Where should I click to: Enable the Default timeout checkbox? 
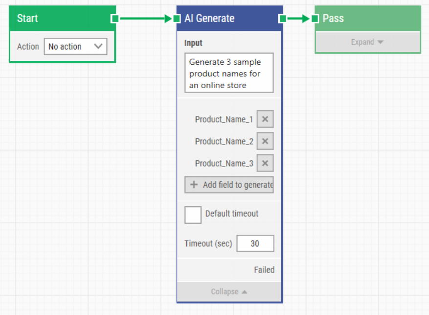click(x=193, y=215)
